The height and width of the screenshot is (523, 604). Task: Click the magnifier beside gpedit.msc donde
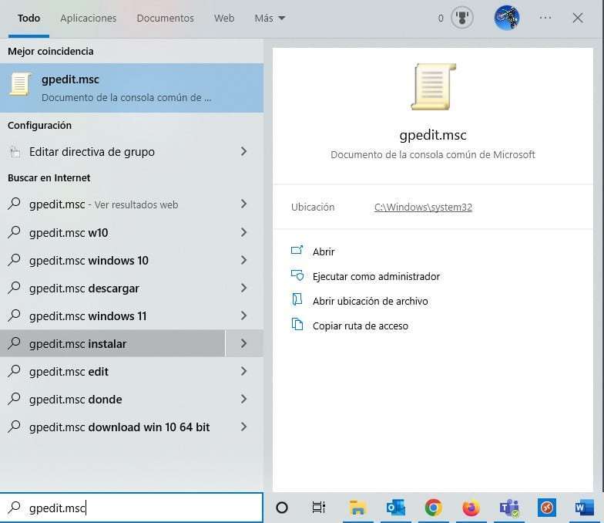coord(14,399)
